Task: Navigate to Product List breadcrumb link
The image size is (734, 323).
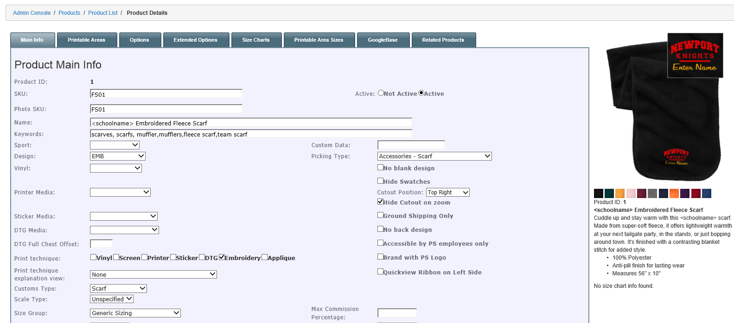Action: coord(103,13)
